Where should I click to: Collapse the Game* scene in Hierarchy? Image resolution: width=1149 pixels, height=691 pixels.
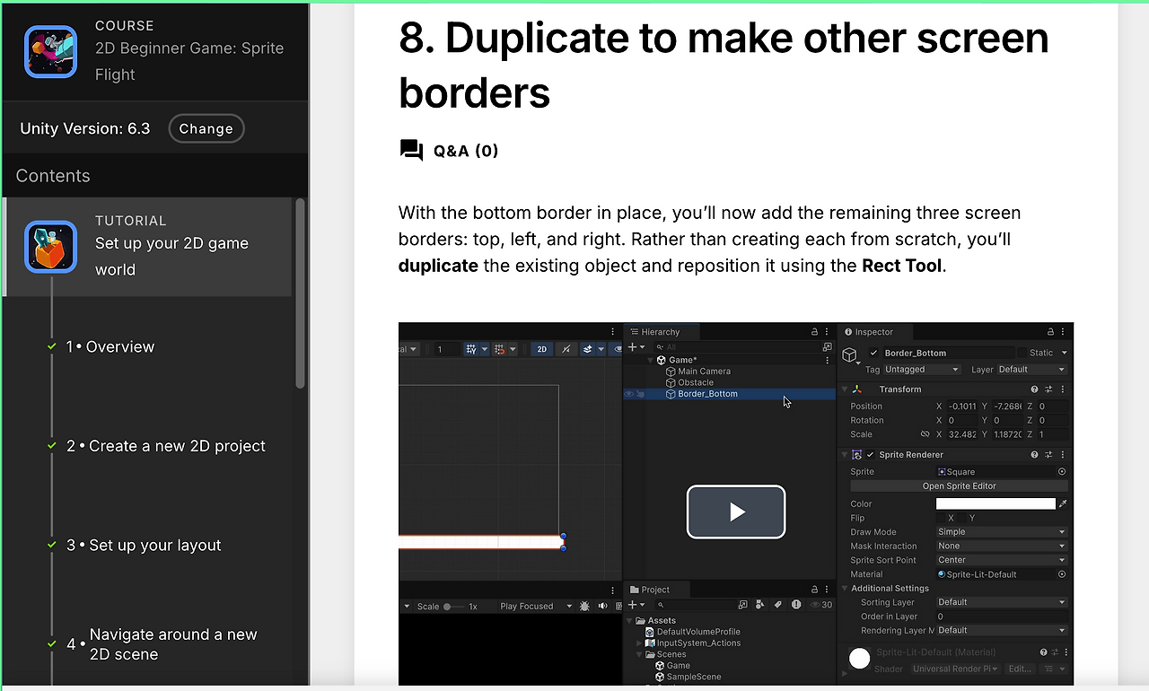(x=650, y=360)
